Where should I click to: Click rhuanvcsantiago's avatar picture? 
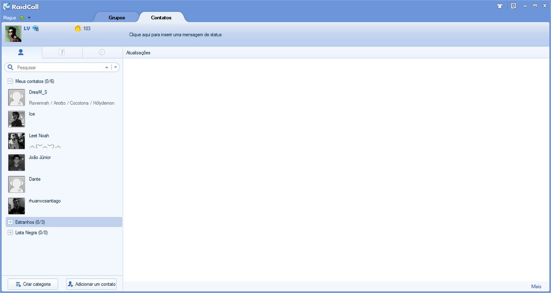click(x=16, y=206)
